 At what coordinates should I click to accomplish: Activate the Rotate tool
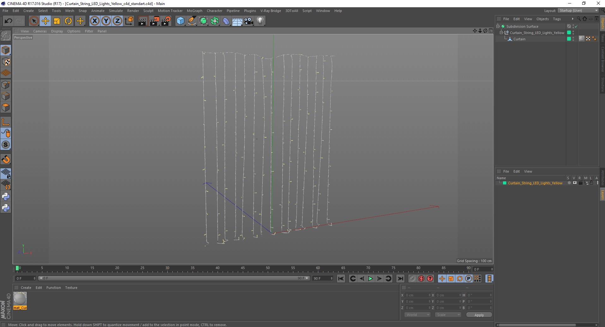pyautogui.click(x=68, y=21)
